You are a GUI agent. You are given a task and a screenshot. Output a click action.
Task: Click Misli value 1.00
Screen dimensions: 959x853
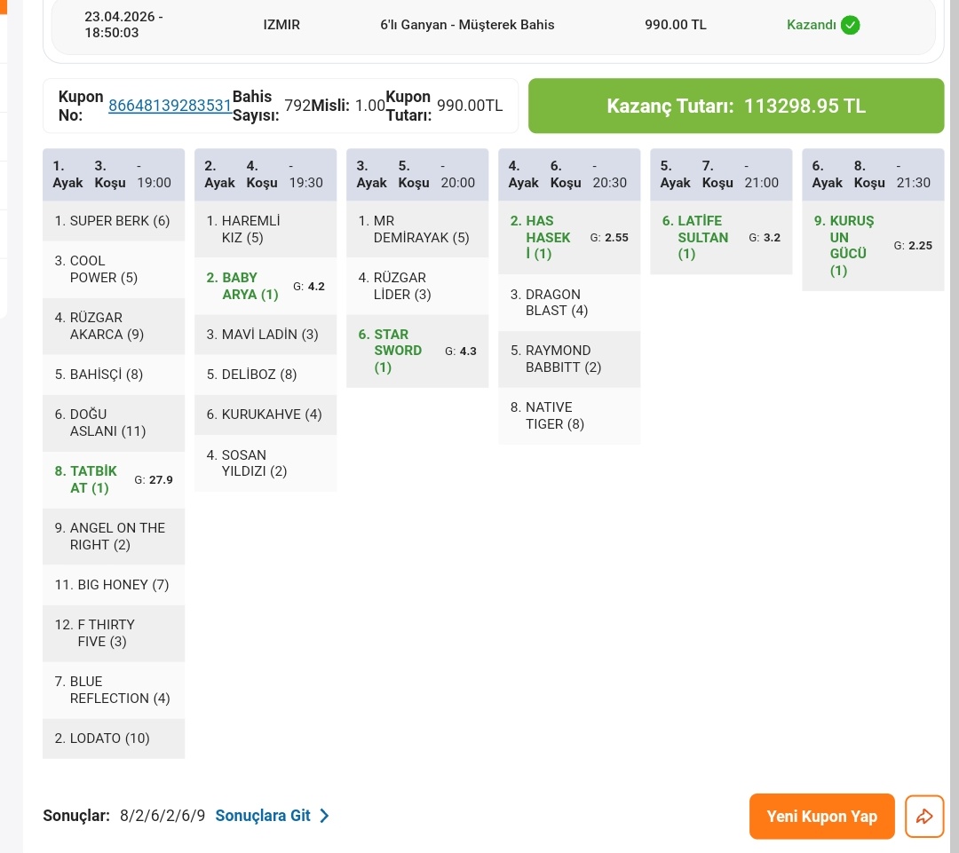coord(370,105)
